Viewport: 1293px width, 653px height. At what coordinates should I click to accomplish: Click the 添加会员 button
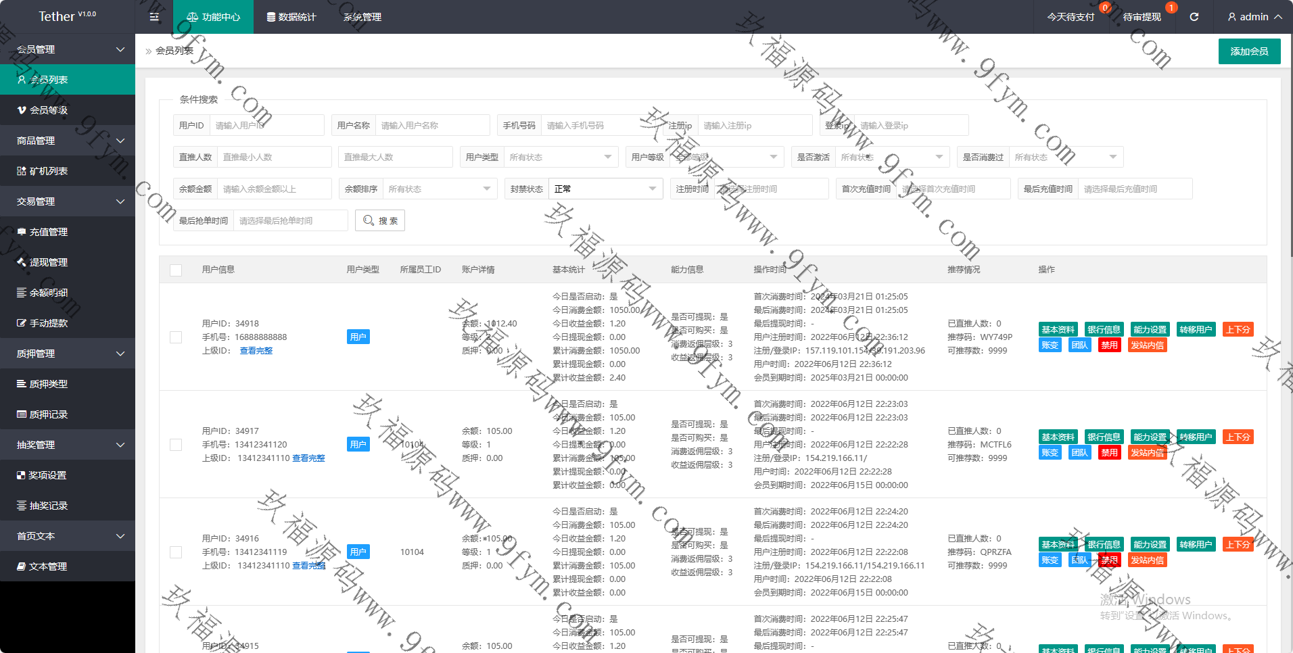1249,51
